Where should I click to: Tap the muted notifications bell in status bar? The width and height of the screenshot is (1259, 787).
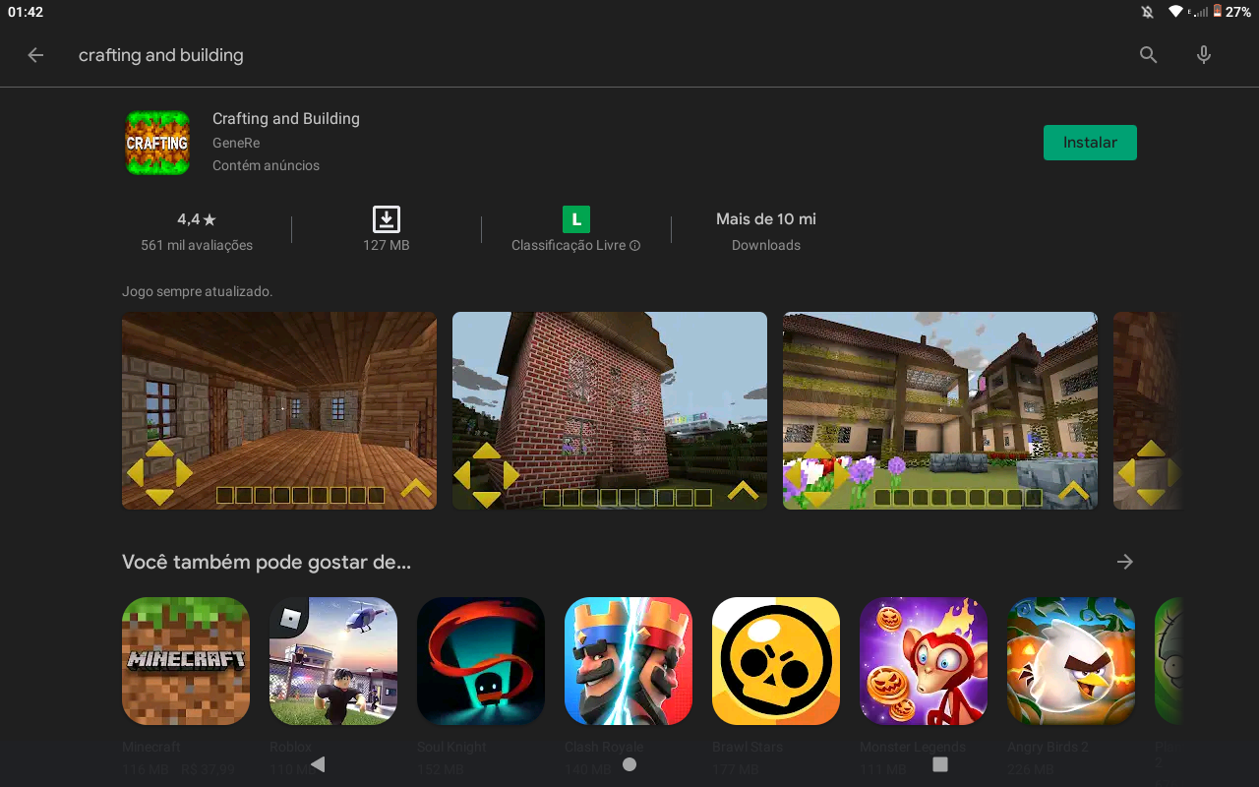[x=1147, y=12]
